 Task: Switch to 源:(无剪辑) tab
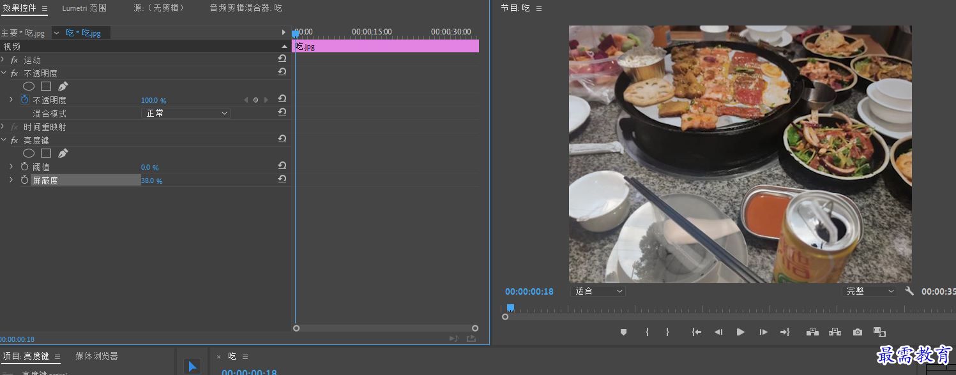pos(159,8)
